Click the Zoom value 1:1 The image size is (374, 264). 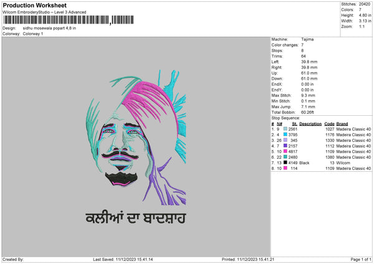pyautogui.click(x=362, y=26)
